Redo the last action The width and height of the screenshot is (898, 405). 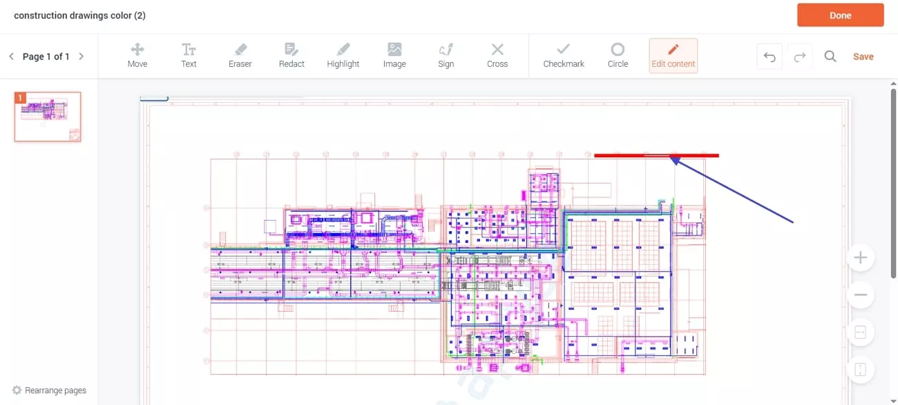(x=800, y=57)
